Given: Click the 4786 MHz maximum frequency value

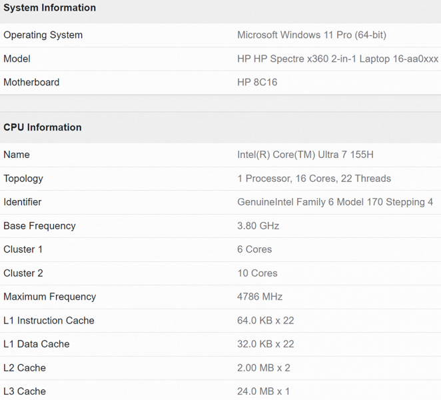Looking at the screenshot, I should tap(260, 297).
